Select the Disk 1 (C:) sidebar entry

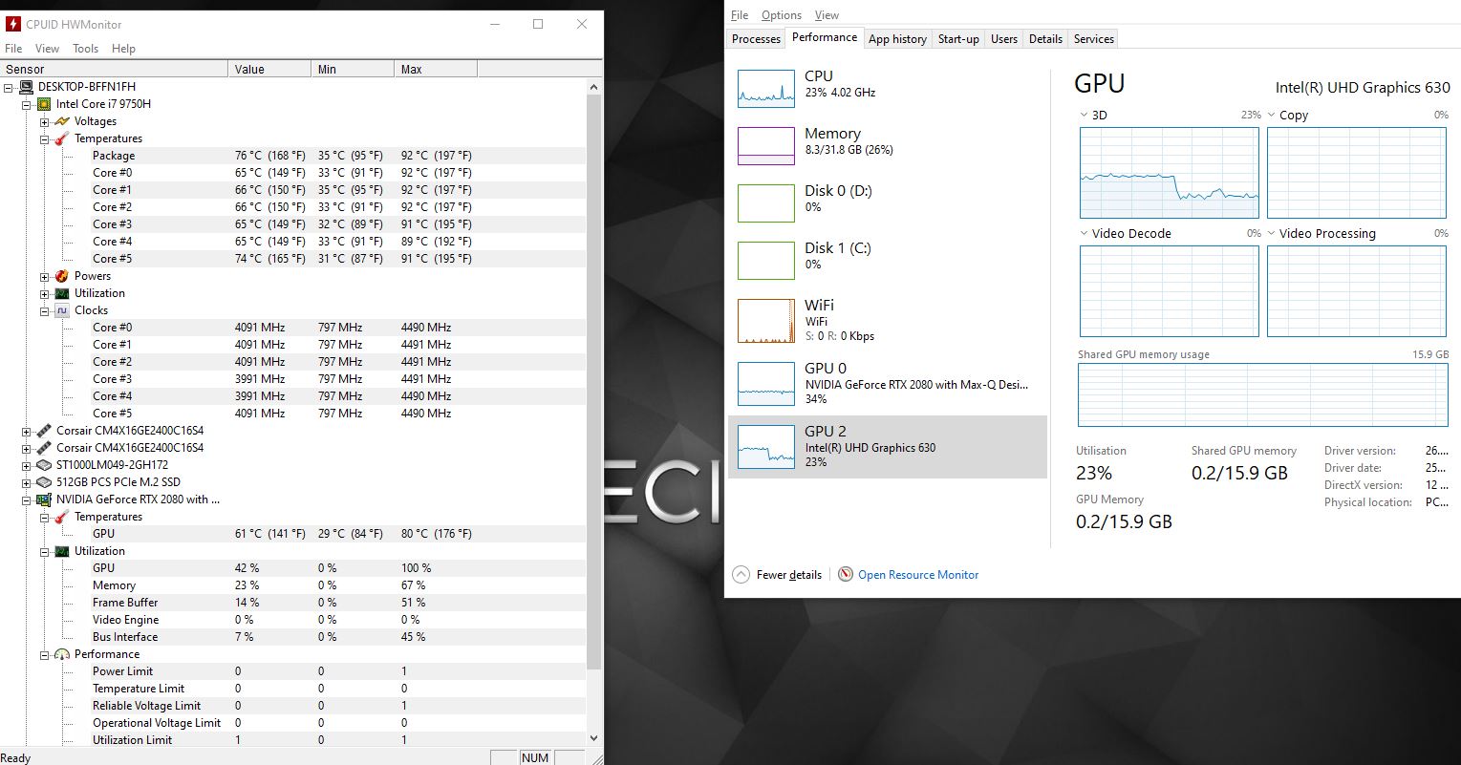pos(888,261)
